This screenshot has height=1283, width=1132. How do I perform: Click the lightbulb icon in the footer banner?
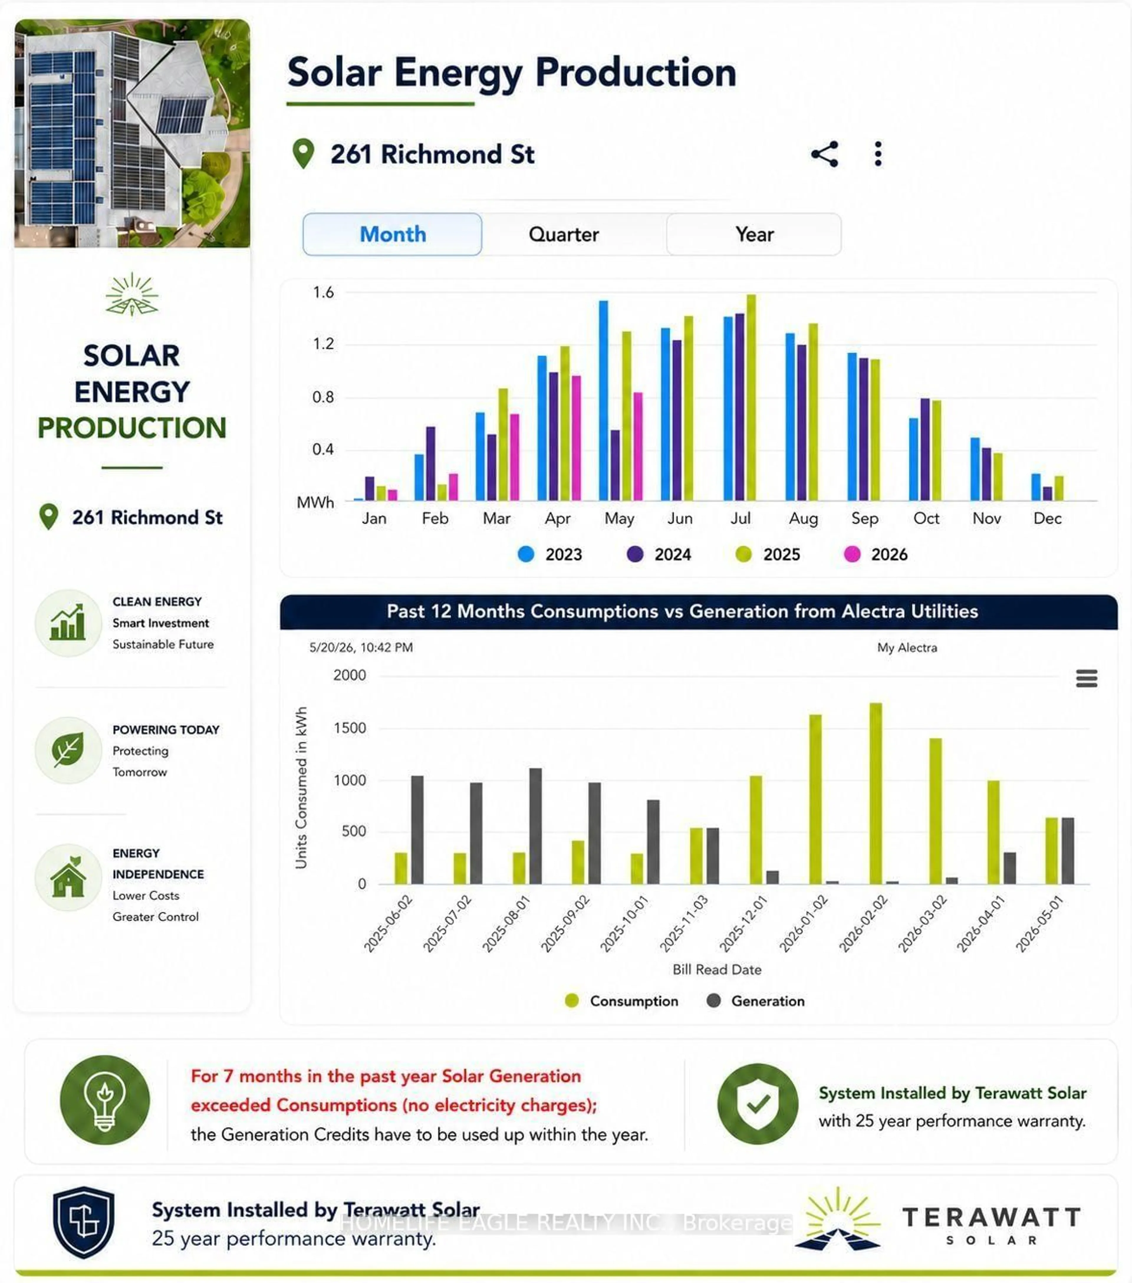pos(105,1100)
